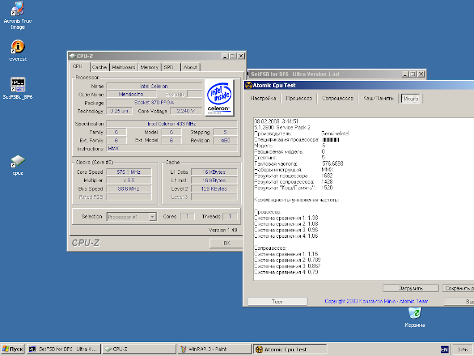Viewport: 474px width, 356px height.
Task: Click the Тест button in Atomic Cpu Test
Action: pos(277,301)
